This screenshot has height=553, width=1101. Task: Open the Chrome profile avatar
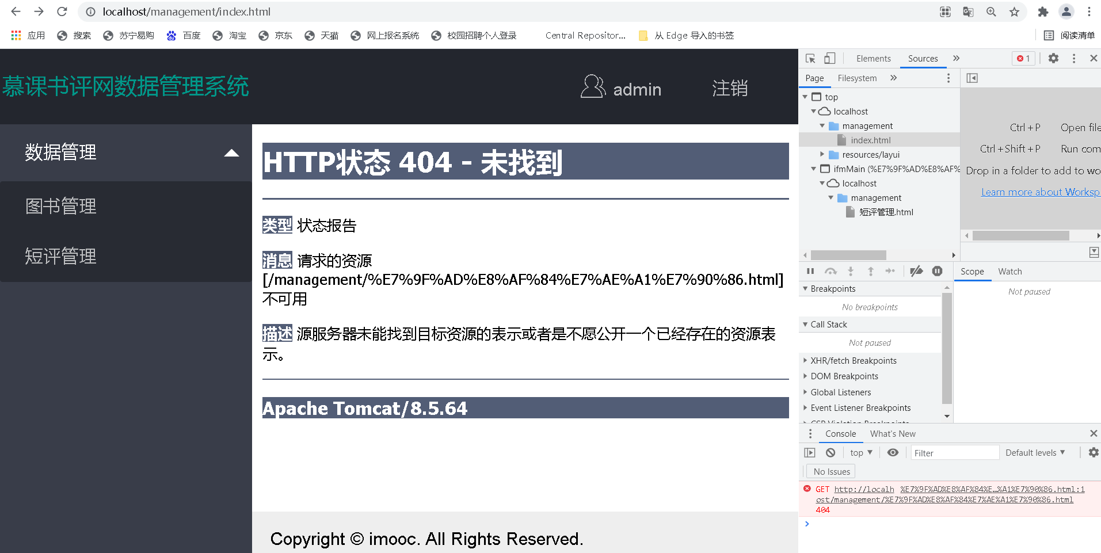coord(1066,12)
